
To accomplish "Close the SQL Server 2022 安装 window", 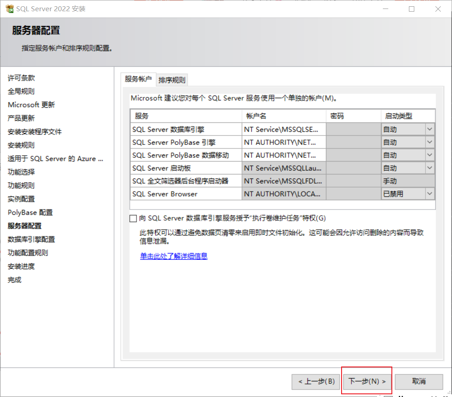I will click(x=438, y=9).
